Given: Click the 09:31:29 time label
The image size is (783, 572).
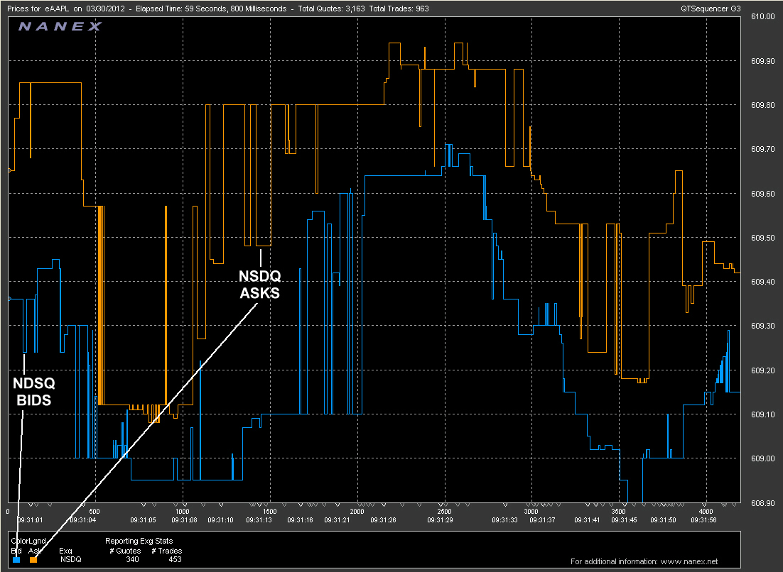Looking at the screenshot, I should (x=440, y=520).
